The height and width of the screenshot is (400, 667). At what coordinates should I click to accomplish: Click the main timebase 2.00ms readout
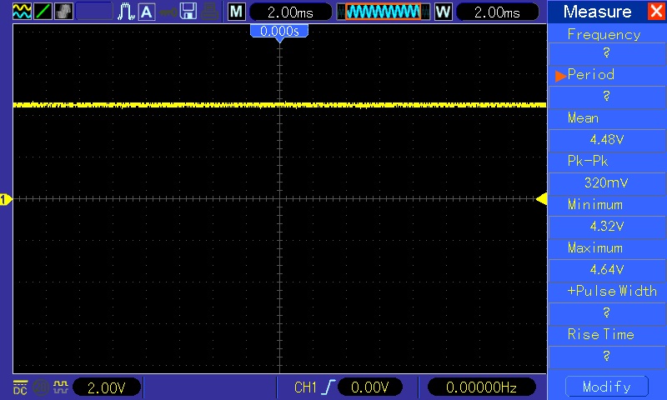coord(290,12)
